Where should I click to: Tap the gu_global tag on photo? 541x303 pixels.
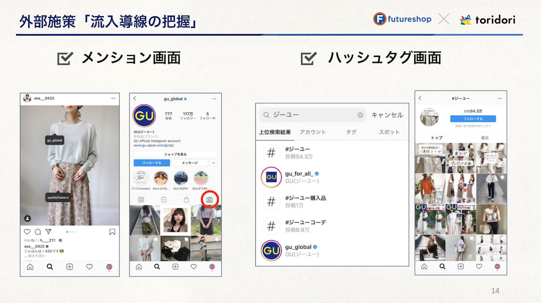coord(55,140)
